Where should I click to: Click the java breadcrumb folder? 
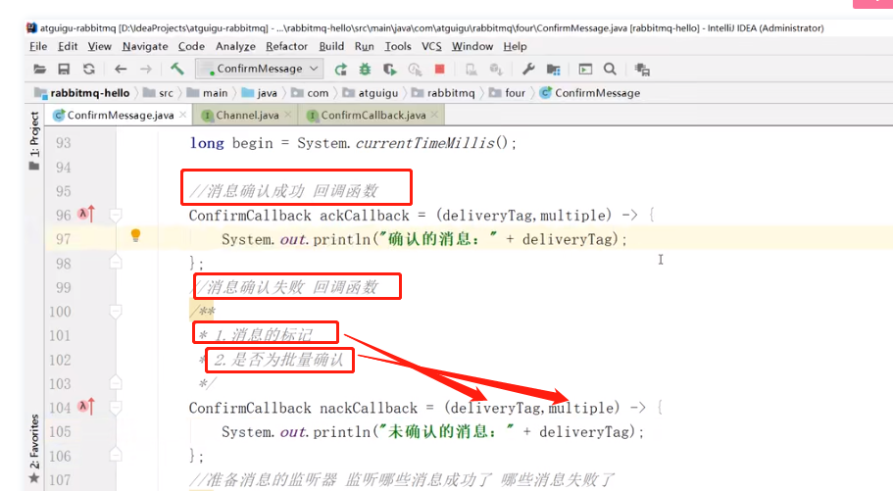[x=260, y=93]
